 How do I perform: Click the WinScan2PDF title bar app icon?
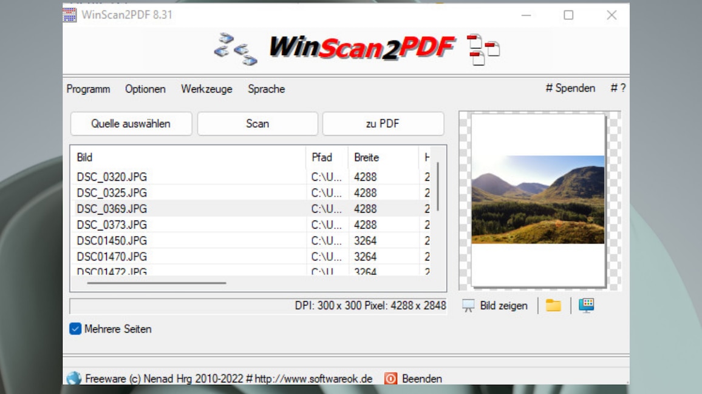[70, 15]
